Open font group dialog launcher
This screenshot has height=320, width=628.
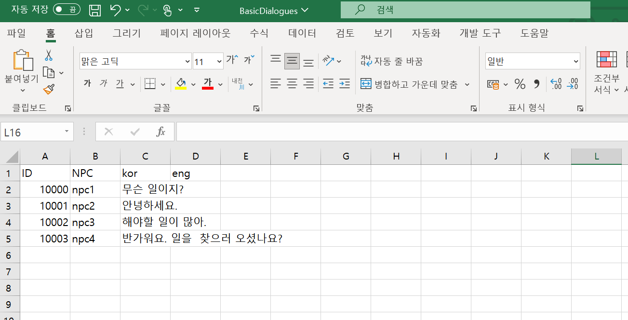(256, 108)
